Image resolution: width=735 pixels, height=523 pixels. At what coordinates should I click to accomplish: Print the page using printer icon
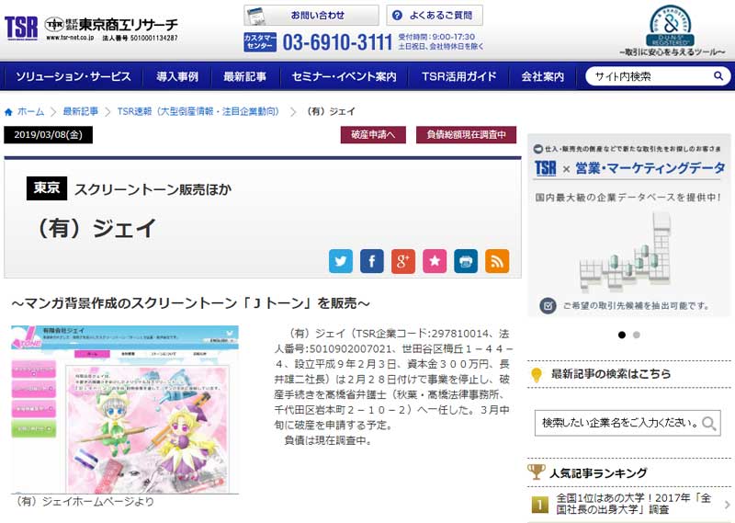coord(466,261)
